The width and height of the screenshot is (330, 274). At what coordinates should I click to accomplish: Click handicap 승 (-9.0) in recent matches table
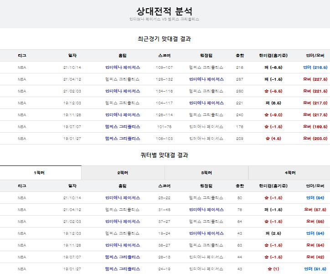click(273, 115)
